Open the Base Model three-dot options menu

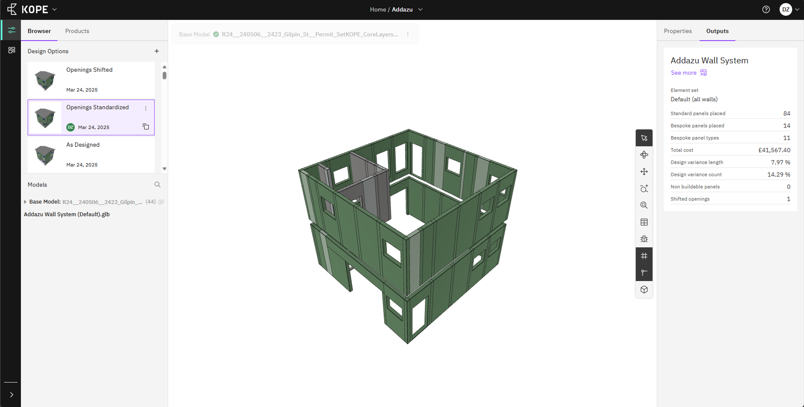coord(408,34)
